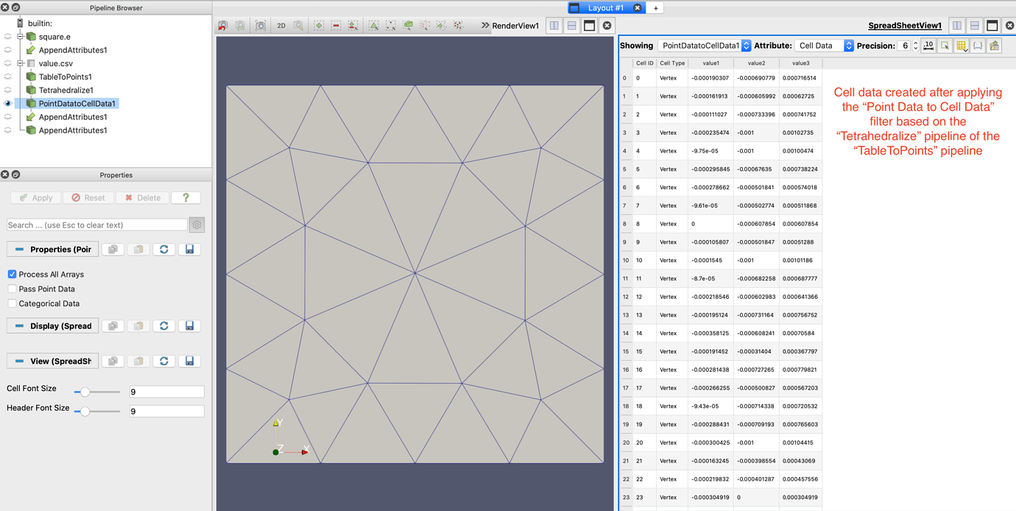Select cells with polygon icon
This screenshot has height=511, width=1016.
441,26
